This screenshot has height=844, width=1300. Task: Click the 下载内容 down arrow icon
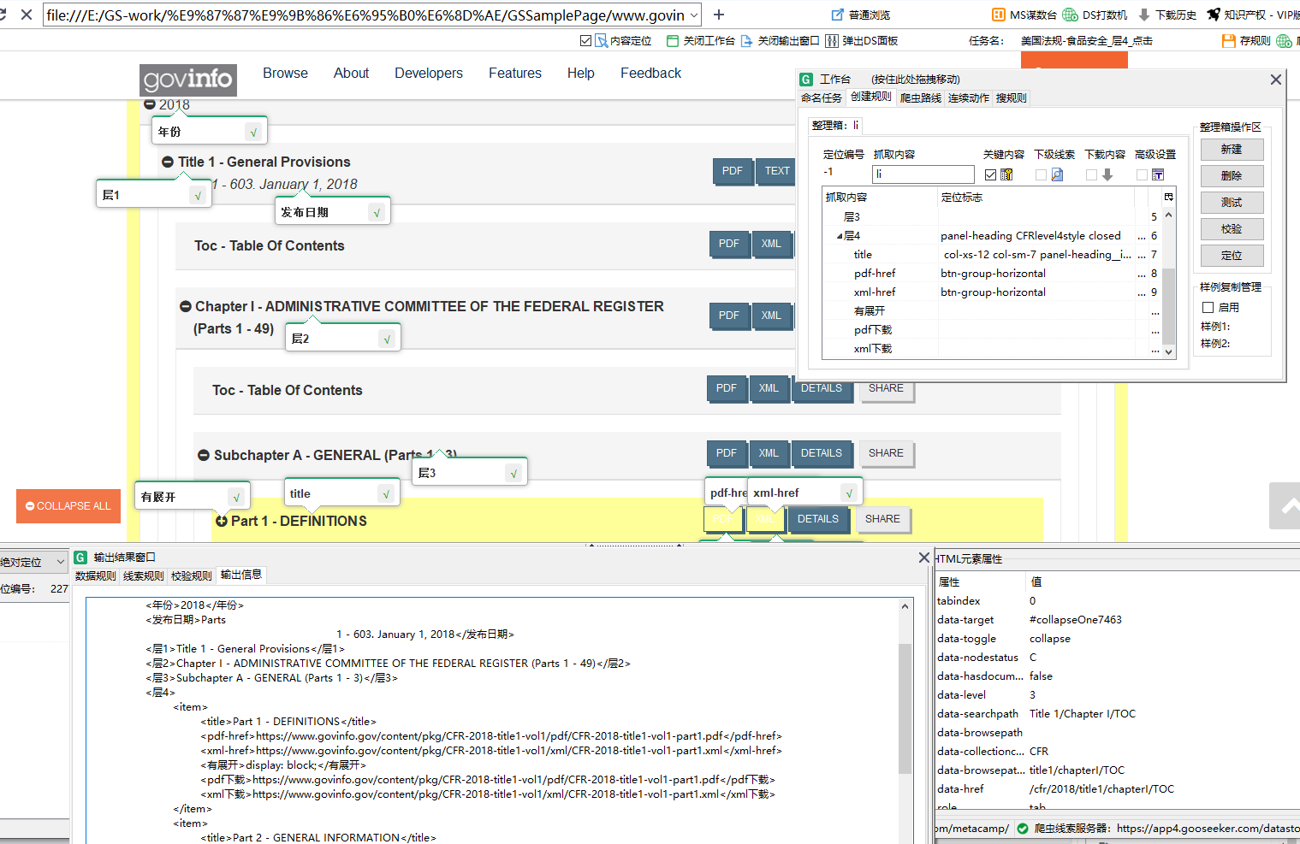tap(1107, 174)
